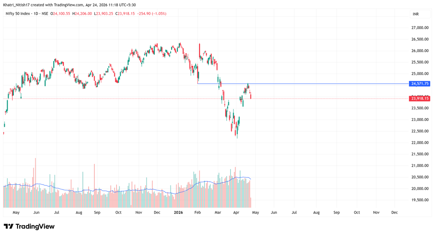Click the close value 23,918.15

click(124, 13)
